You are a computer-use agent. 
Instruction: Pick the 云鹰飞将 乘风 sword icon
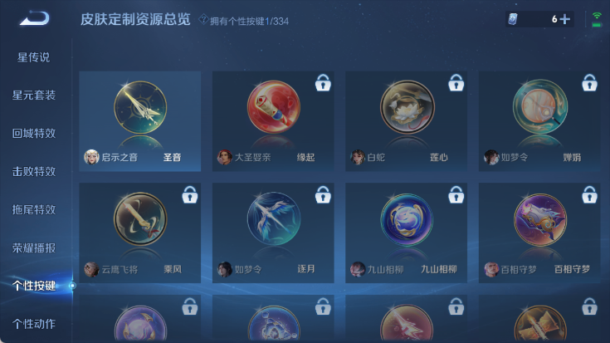140,218
